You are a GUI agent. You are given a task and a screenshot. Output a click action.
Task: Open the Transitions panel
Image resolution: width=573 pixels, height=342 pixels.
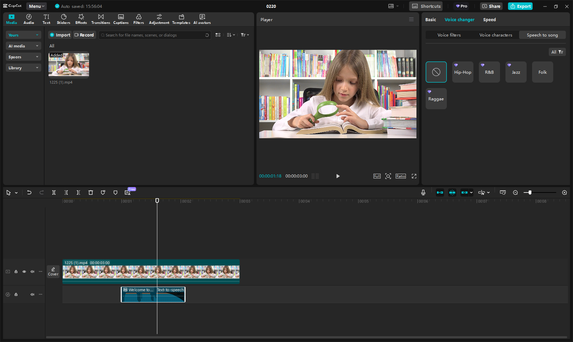101,19
